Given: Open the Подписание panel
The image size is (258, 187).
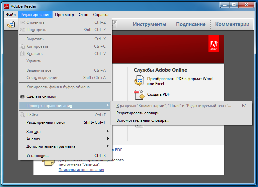Looking at the screenshot, I should tap(191, 24).
